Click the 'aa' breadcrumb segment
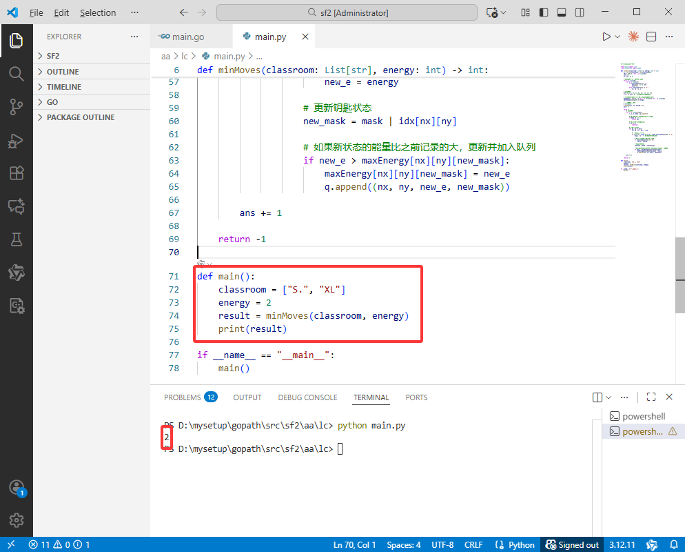This screenshot has width=685, height=552. coord(165,57)
